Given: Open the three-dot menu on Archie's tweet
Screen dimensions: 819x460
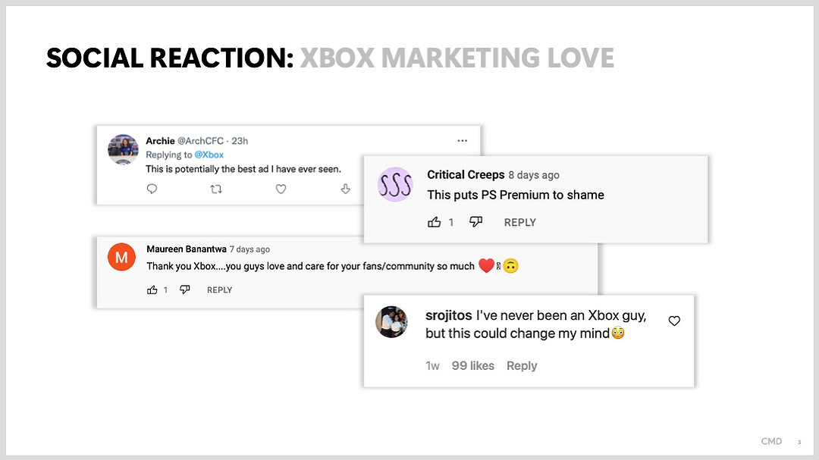Looking at the screenshot, I should click(x=463, y=140).
